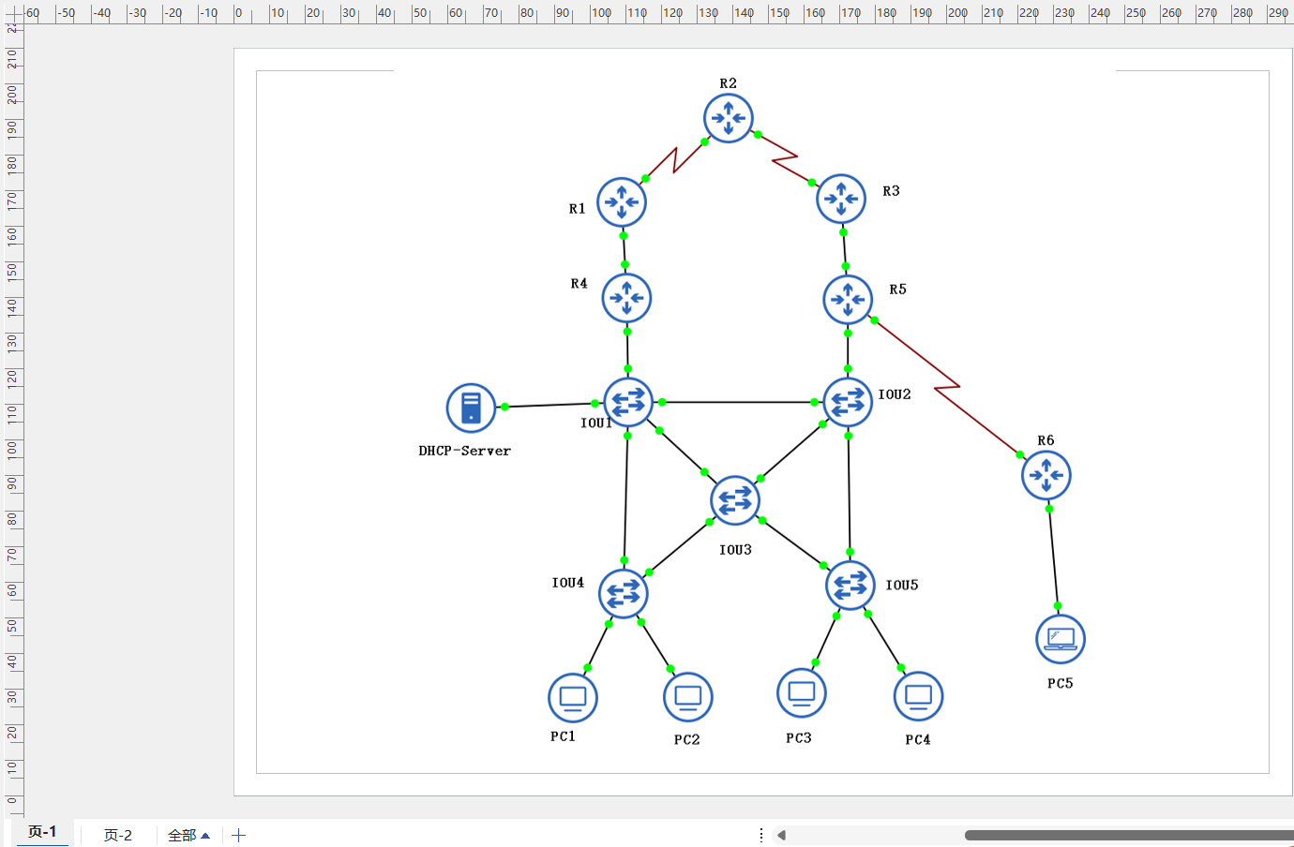This screenshot has width=1294, height=847.
Task: Select the IOU2 switch icon
Action: (x=848, y=402)
